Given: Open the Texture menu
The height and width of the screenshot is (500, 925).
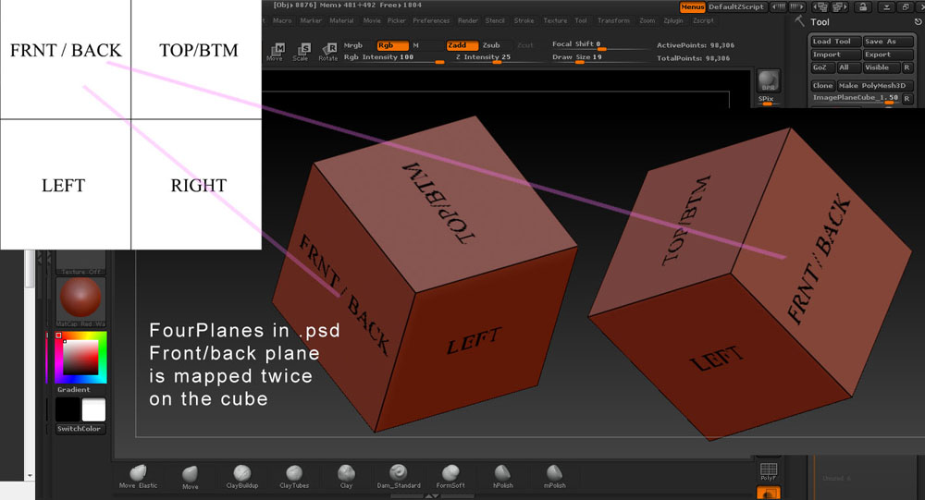Looking at the screenshot, I should tap(555, 20).
